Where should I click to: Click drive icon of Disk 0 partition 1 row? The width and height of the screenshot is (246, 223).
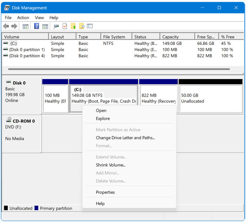(x=6, y=49)
